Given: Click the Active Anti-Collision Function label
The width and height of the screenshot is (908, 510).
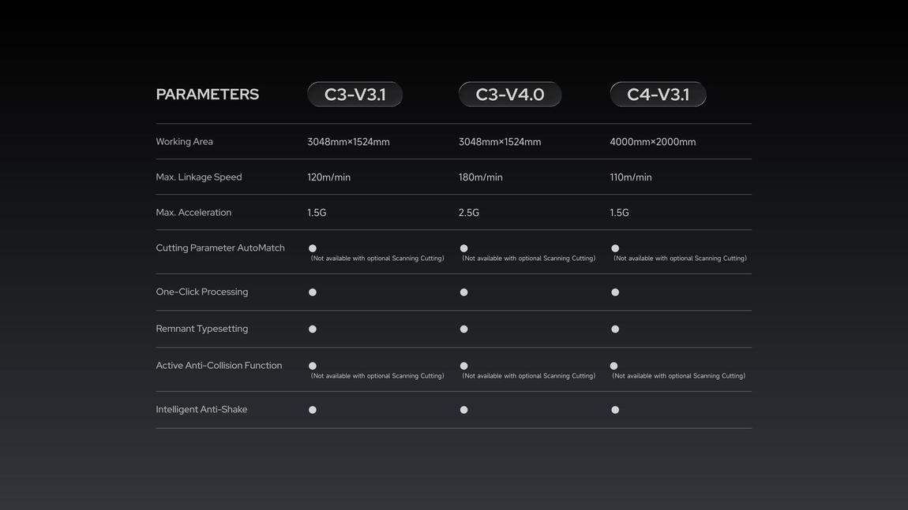Looking at the screenshot, I should [x=219, y=366].
